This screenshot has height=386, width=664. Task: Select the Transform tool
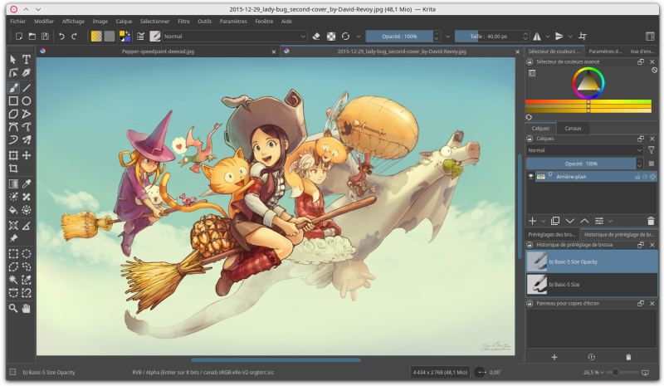point(13,155)
